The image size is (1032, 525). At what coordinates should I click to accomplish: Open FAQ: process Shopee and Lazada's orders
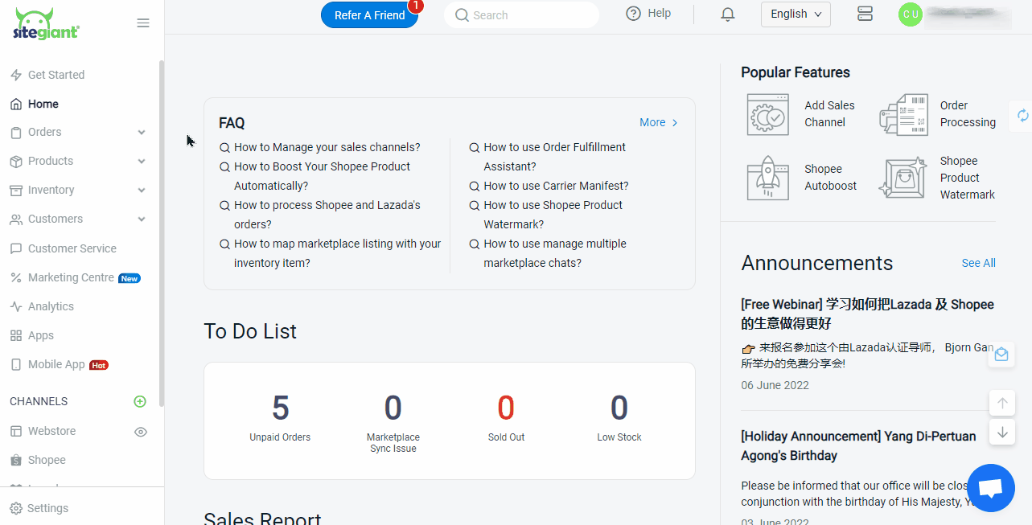click(x=327, y=215)
